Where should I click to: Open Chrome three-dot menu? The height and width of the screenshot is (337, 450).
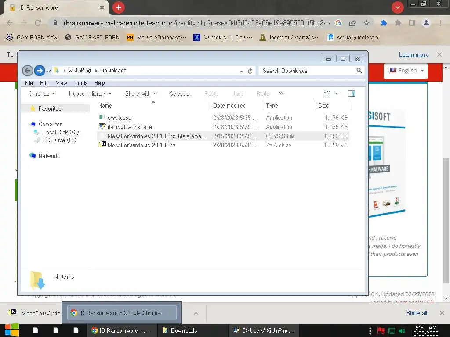click(440, 23)
